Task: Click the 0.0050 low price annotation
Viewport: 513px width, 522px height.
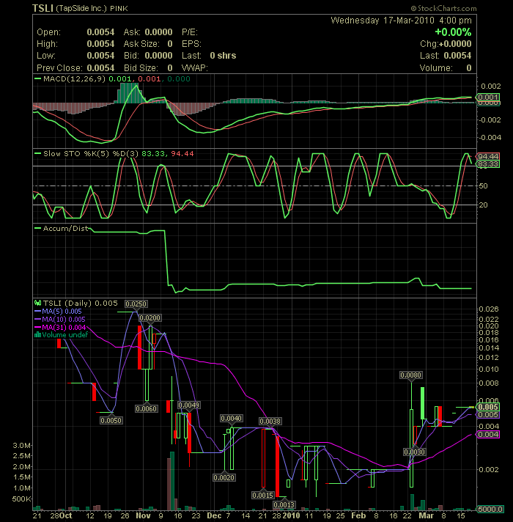Action: pos(111,421)
